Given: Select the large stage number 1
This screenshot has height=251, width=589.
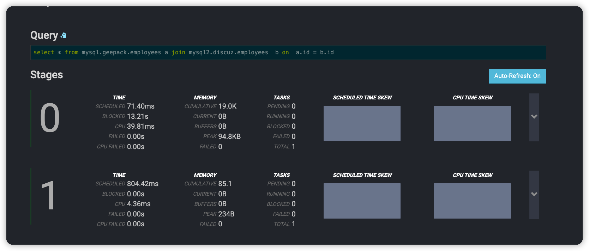Looking at the screenshot, I should click(48, 196).
